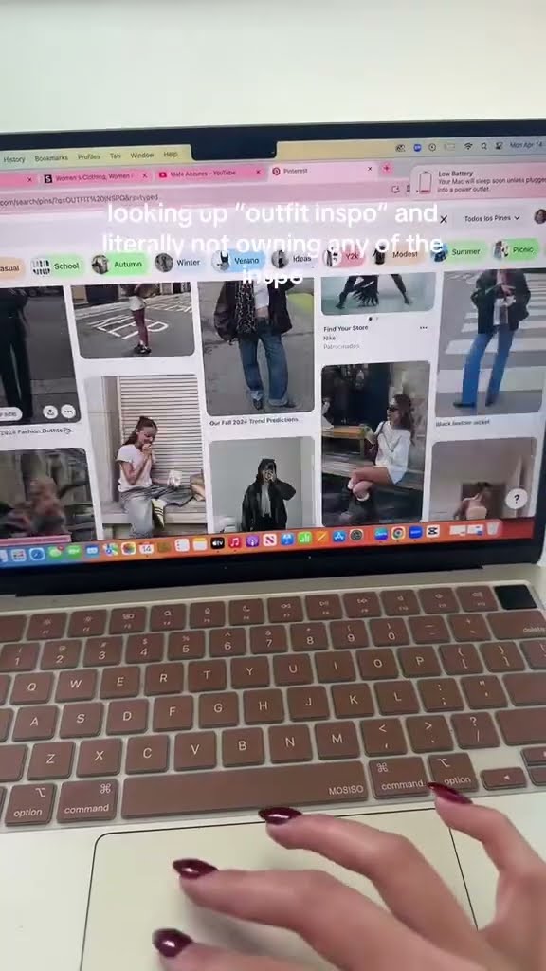Open Google Chrome from the Dock
Viewport: 546px width, 971px height.
click(398, 533)
